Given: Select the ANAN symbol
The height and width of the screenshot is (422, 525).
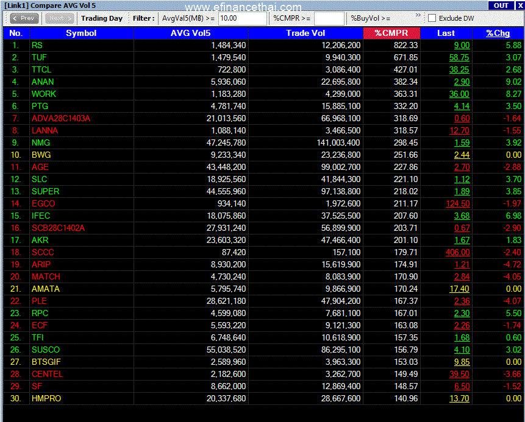Looking at the screenshot, I should coord(43,82).
